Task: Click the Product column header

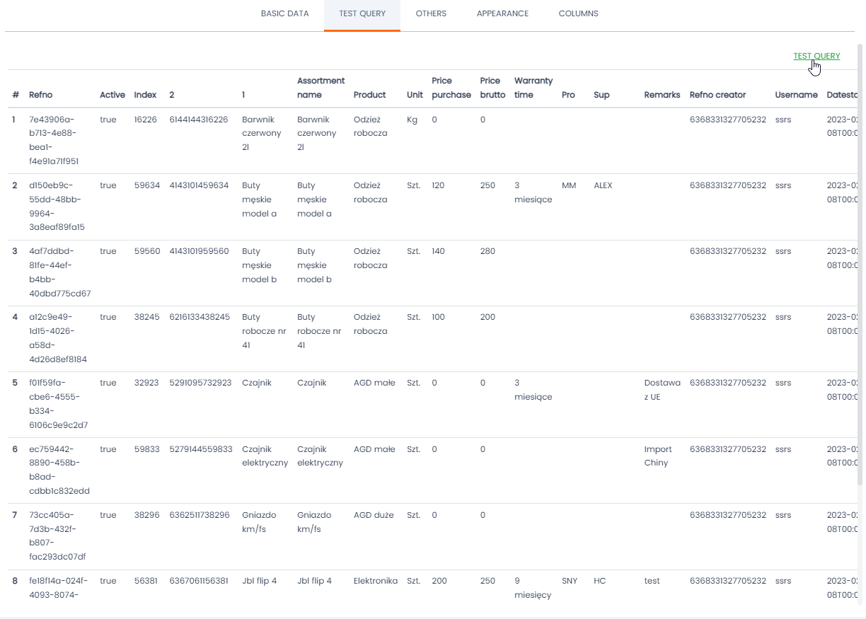Action: (x=369, y=95)
